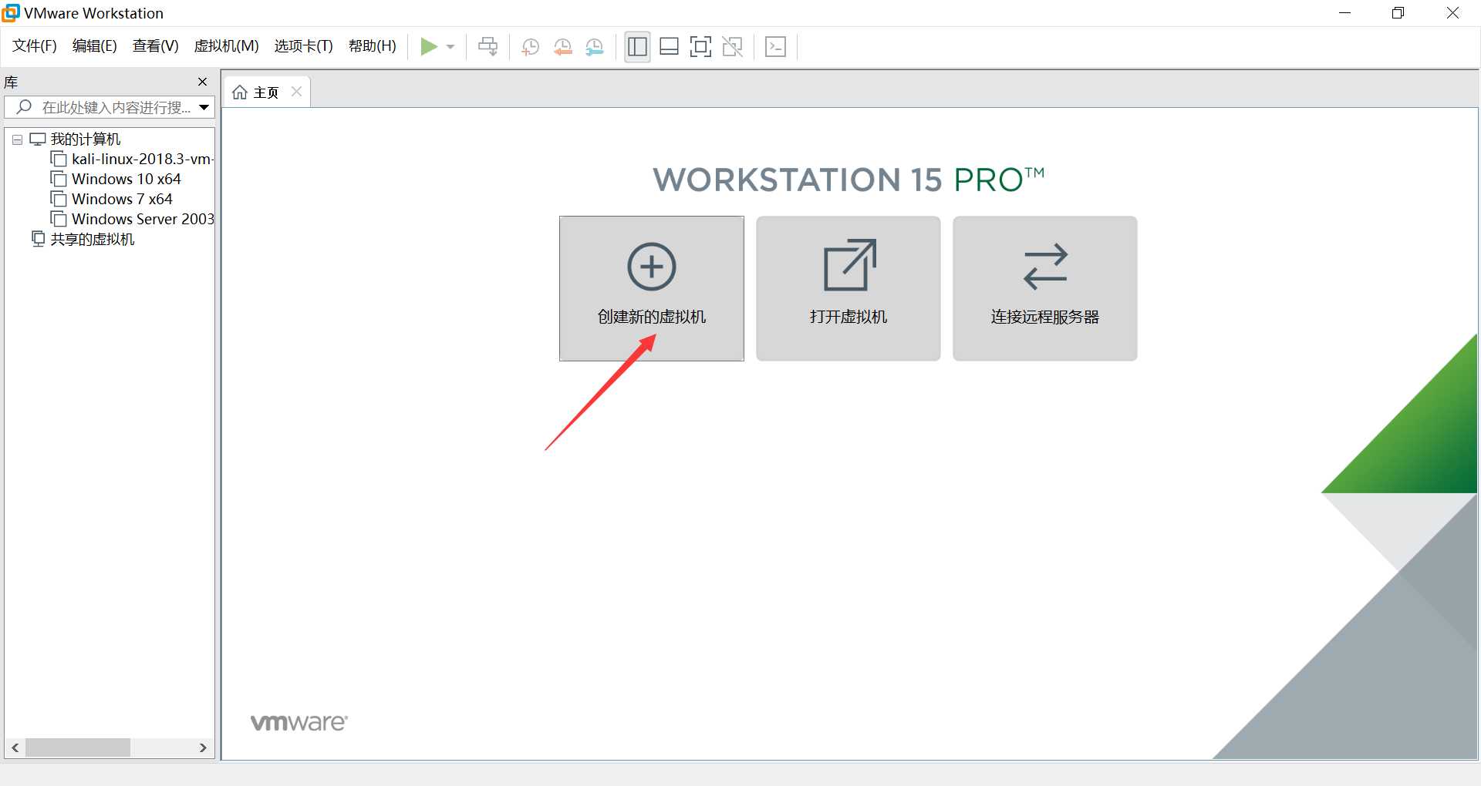The width and height of the screenshot is (1481, 786).
Task: Collapse the 我的计算机 tree node
Action: [17, 139]
